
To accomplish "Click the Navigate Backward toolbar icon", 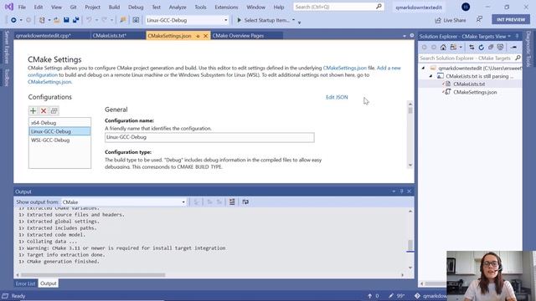I will (13, 20).
